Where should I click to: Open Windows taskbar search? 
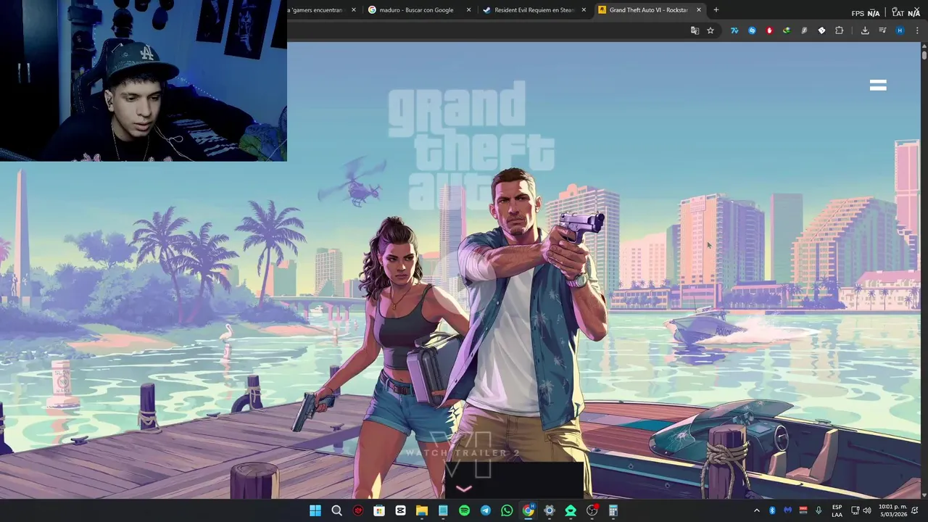pyautogui.click(x=336, y=510)
